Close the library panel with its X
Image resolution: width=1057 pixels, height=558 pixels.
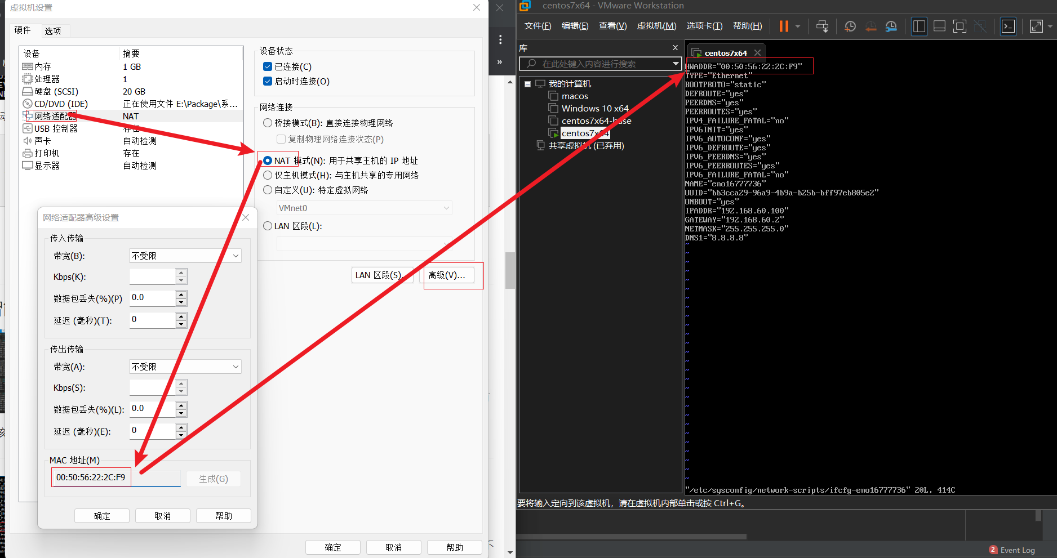[675, 47]
